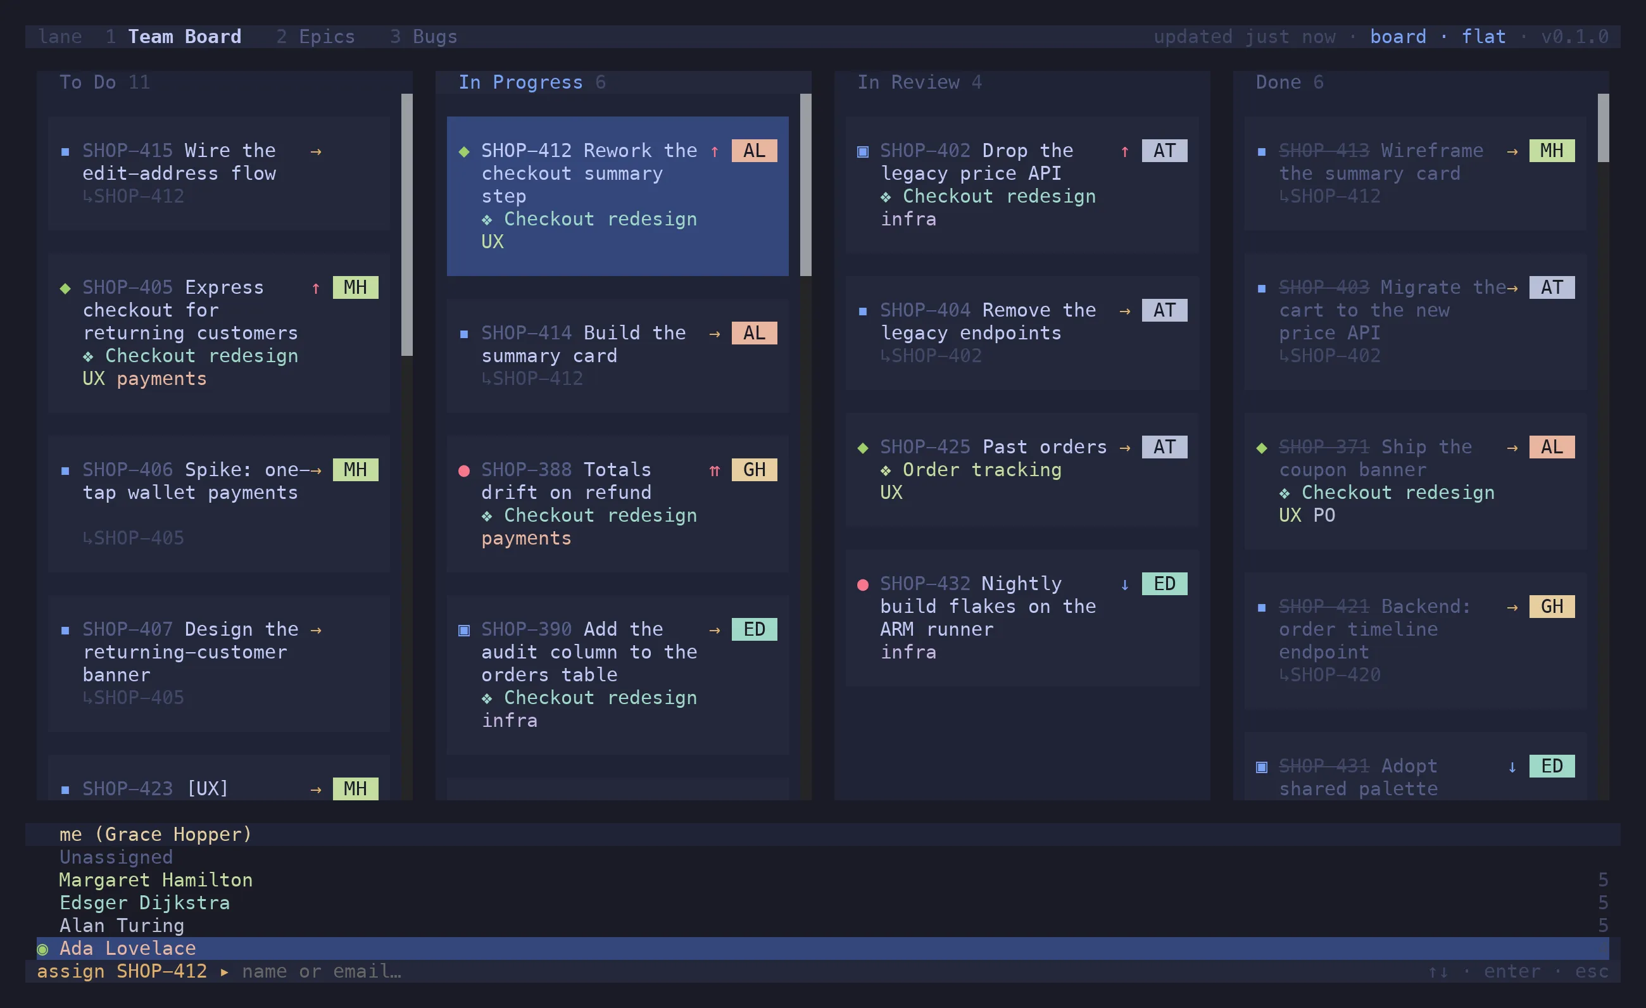Viewport: 1646px width, 1008px height.
Task: Click the task icon on SHOP-404
Action: (862, 312)
